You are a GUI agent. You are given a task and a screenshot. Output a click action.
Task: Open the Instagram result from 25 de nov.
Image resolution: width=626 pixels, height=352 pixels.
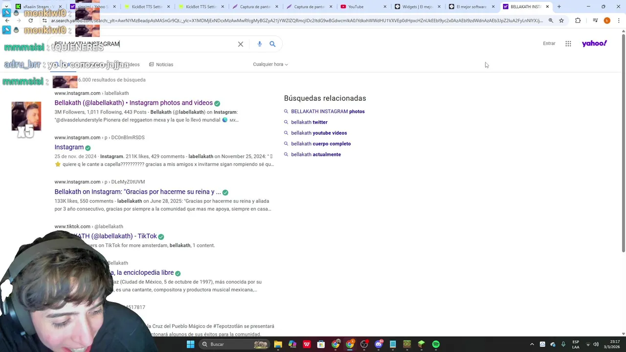click(x=69, y=147)
